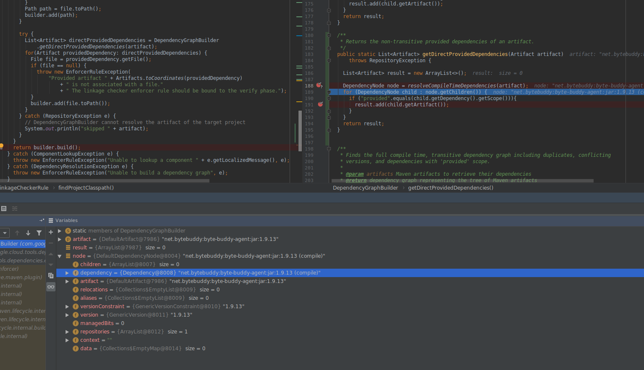
Task: Click the remove watch minus icon
Action: tap(50, 243)
